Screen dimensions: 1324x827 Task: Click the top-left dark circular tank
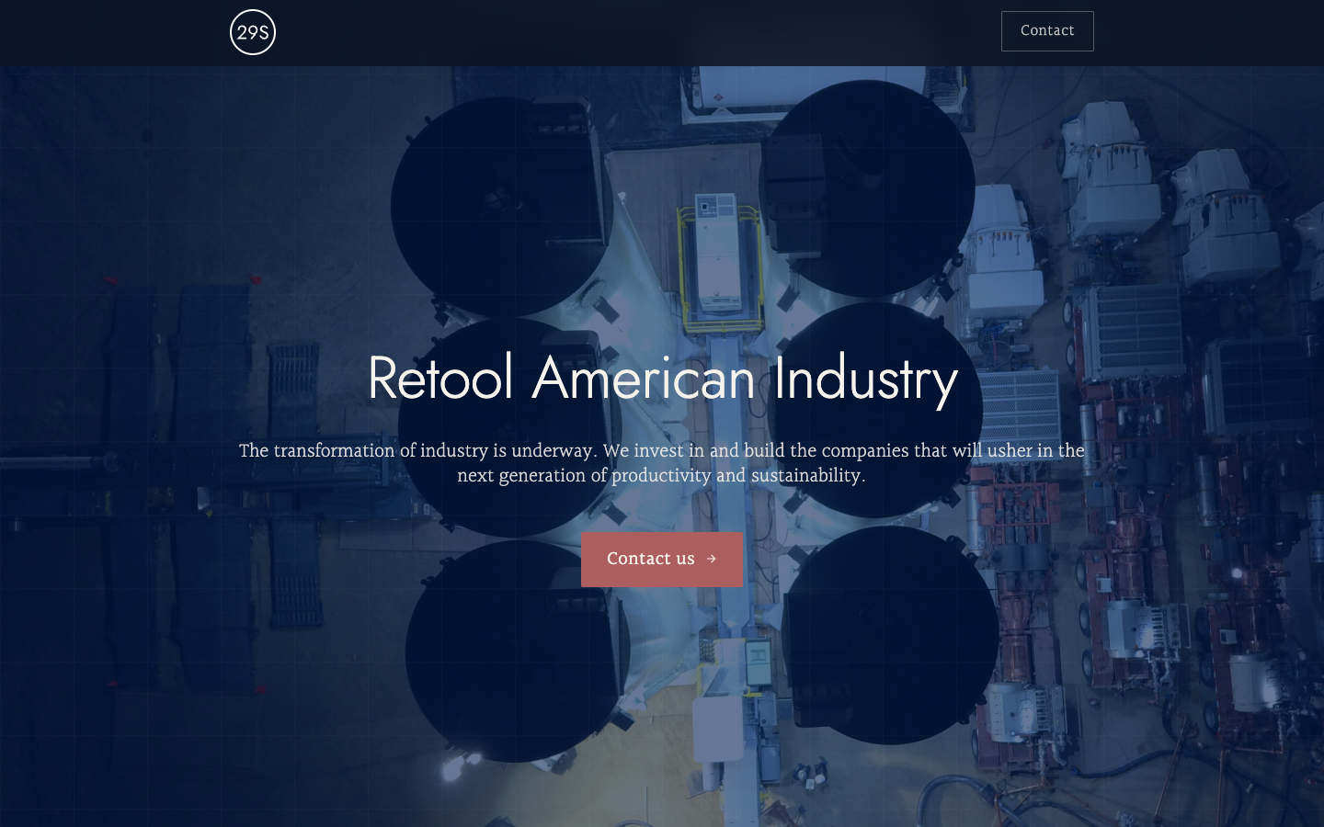(502, 206)
